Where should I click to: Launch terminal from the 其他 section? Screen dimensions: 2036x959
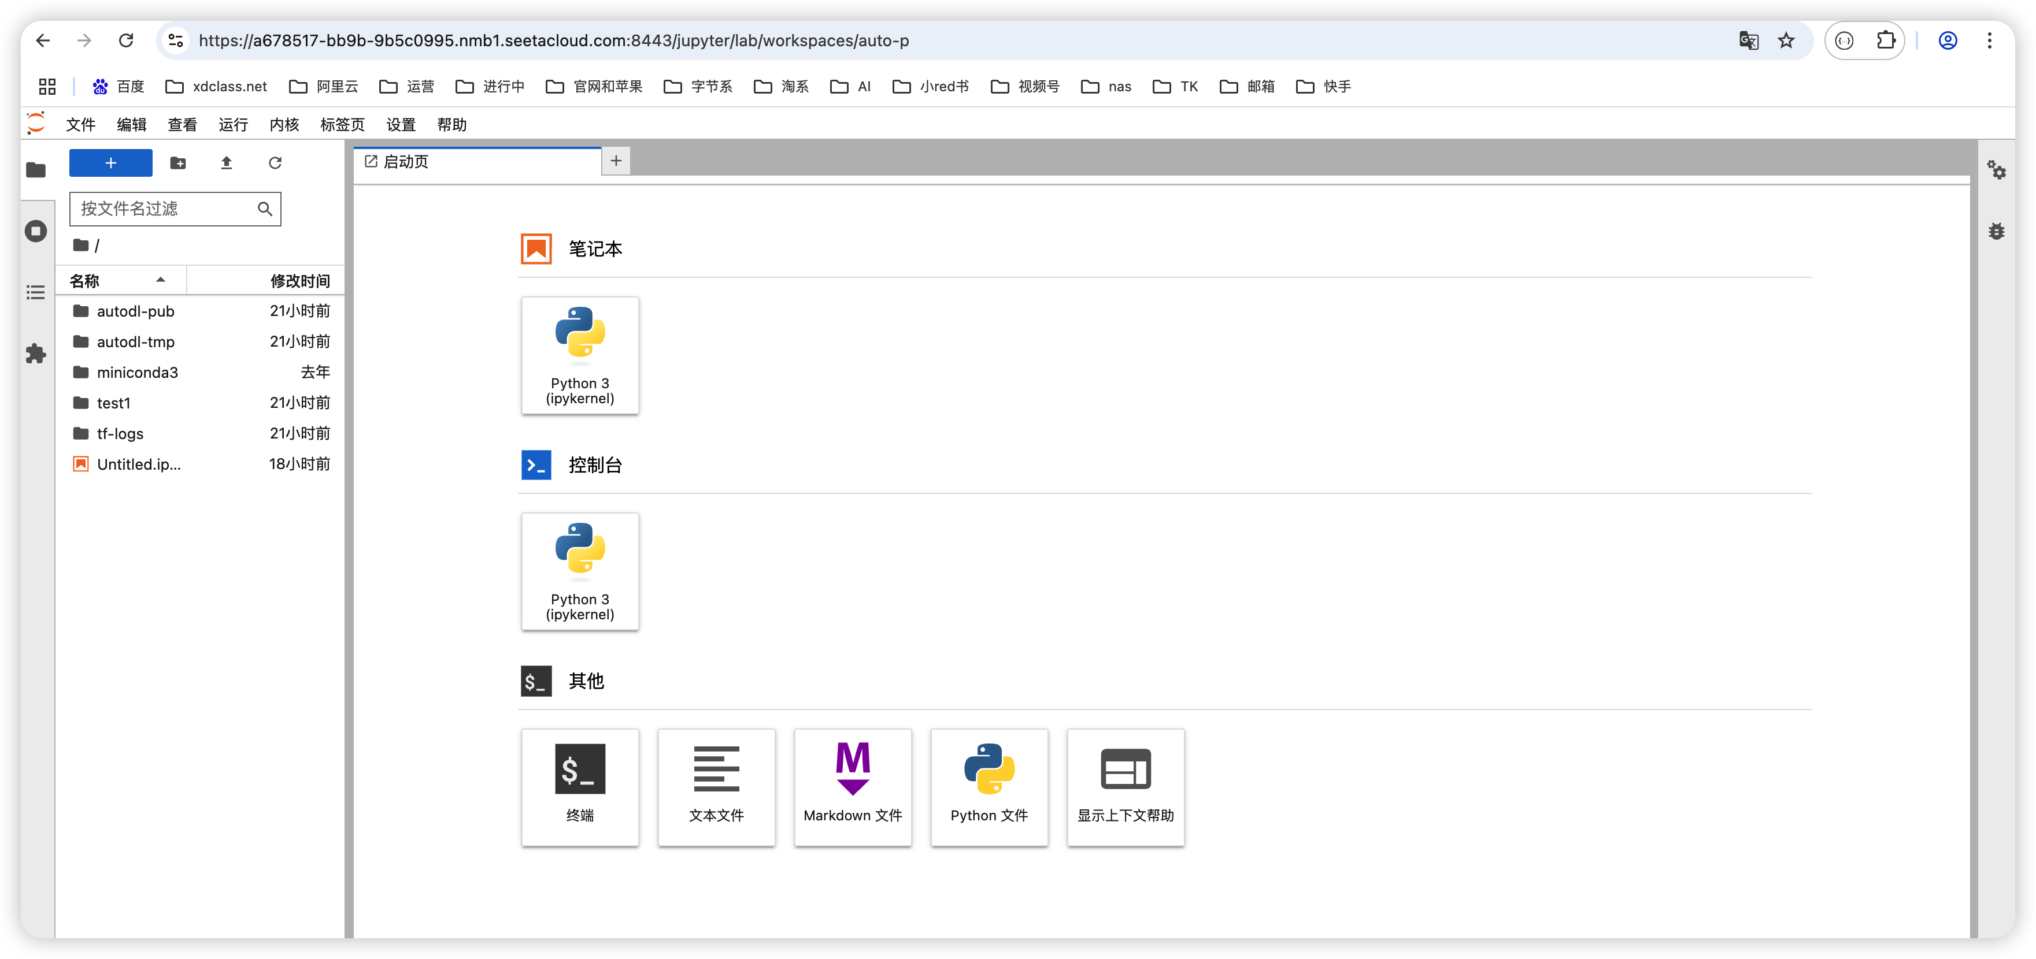pos(579,787)
